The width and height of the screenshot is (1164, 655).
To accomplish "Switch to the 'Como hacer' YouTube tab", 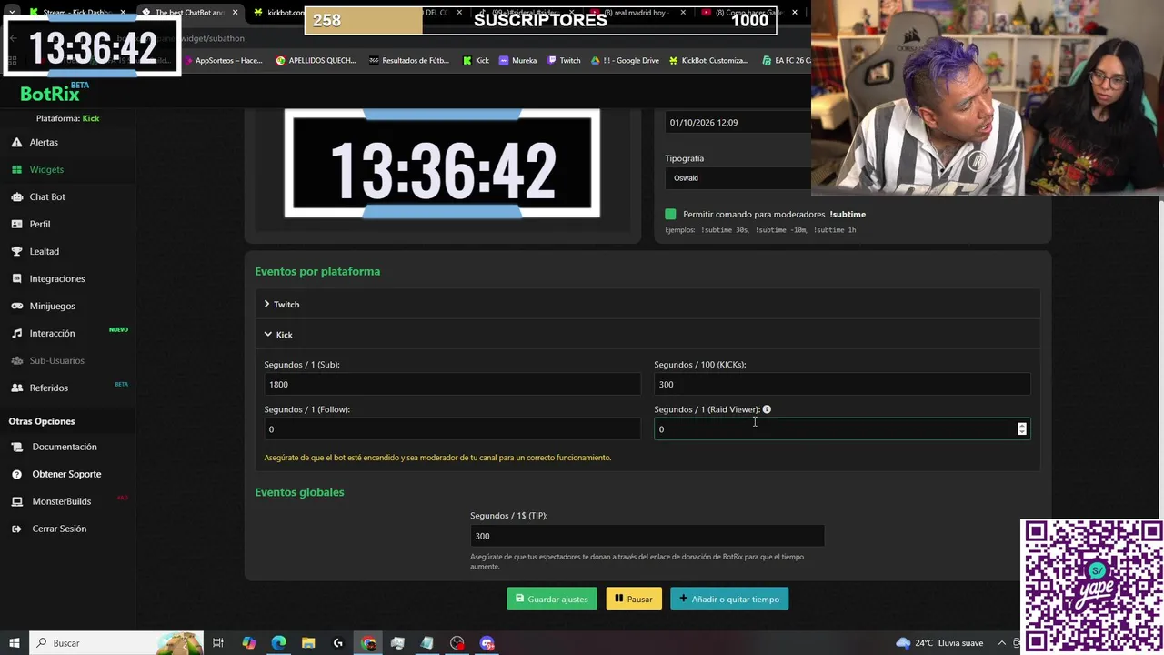I will 750,13.
